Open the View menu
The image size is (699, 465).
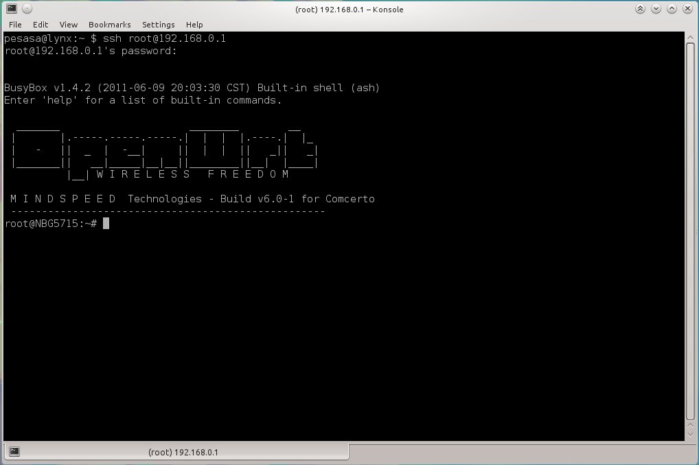(x=68, y=25)
